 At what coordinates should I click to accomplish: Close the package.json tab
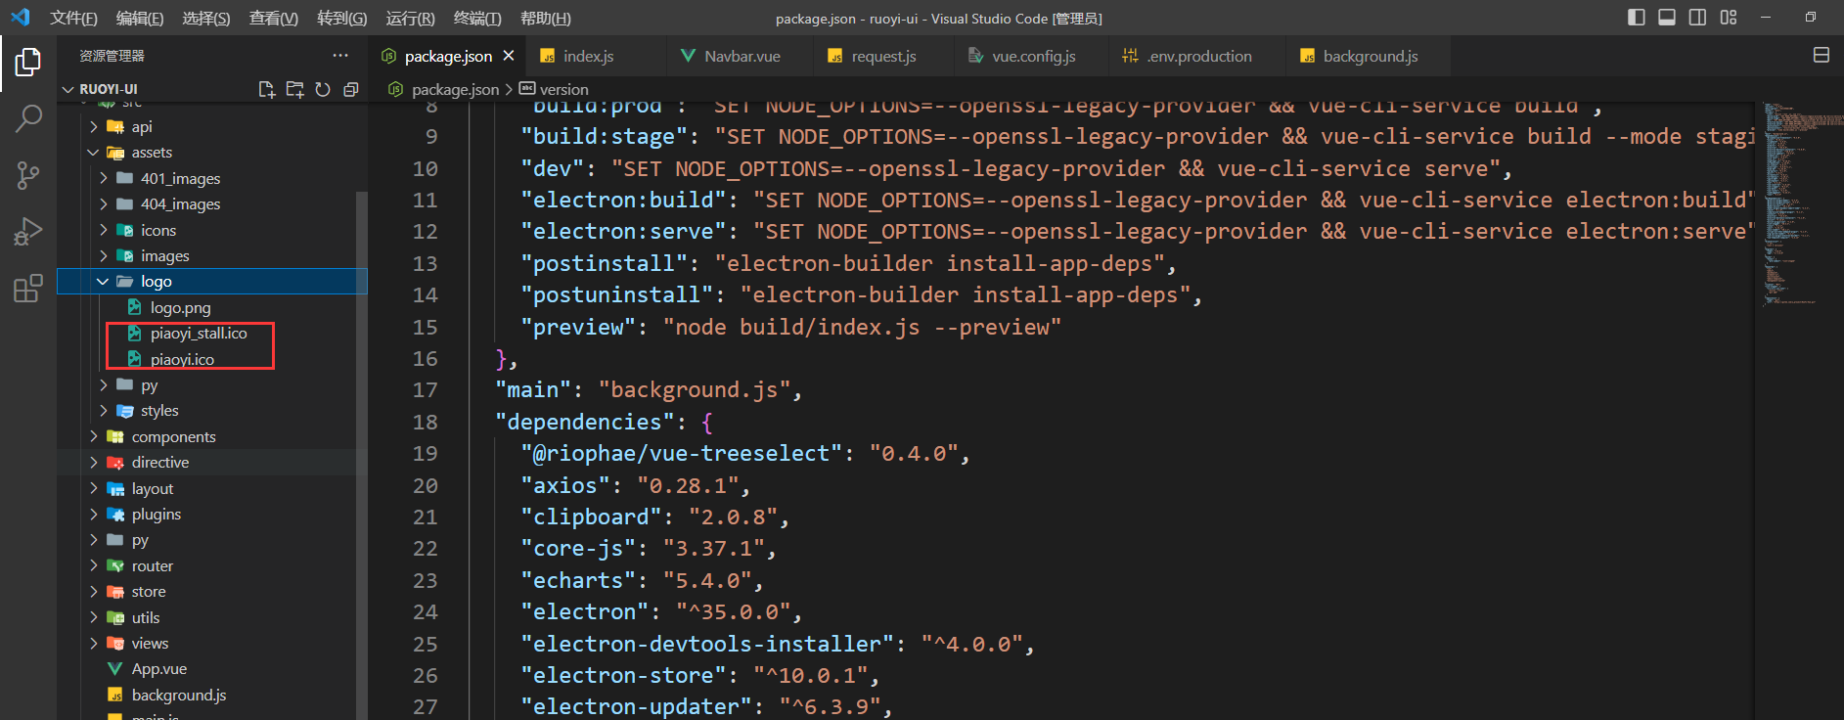(x=509, y=57)
